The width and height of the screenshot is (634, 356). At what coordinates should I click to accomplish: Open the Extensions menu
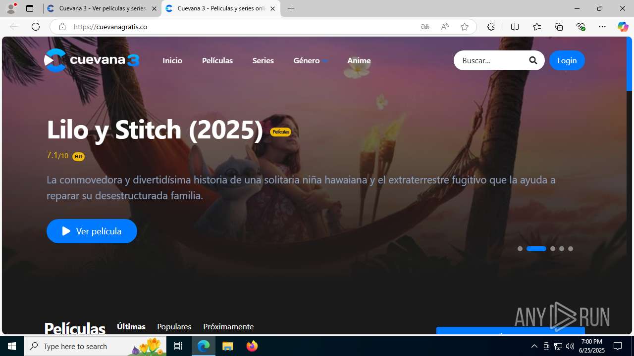491,27
